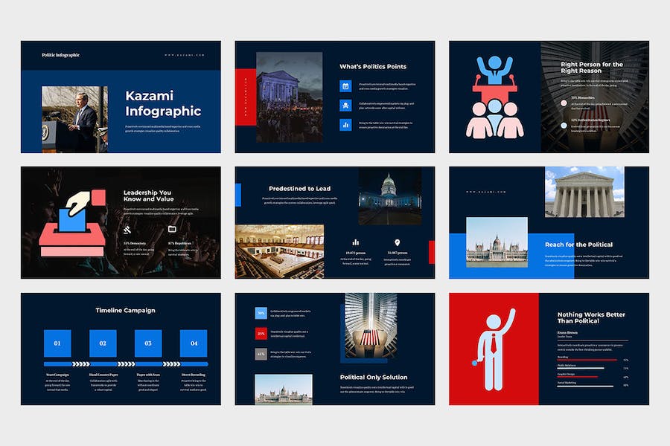Click the calendar icon under What's Politics Points
The image size is (670, 446).
345,86
